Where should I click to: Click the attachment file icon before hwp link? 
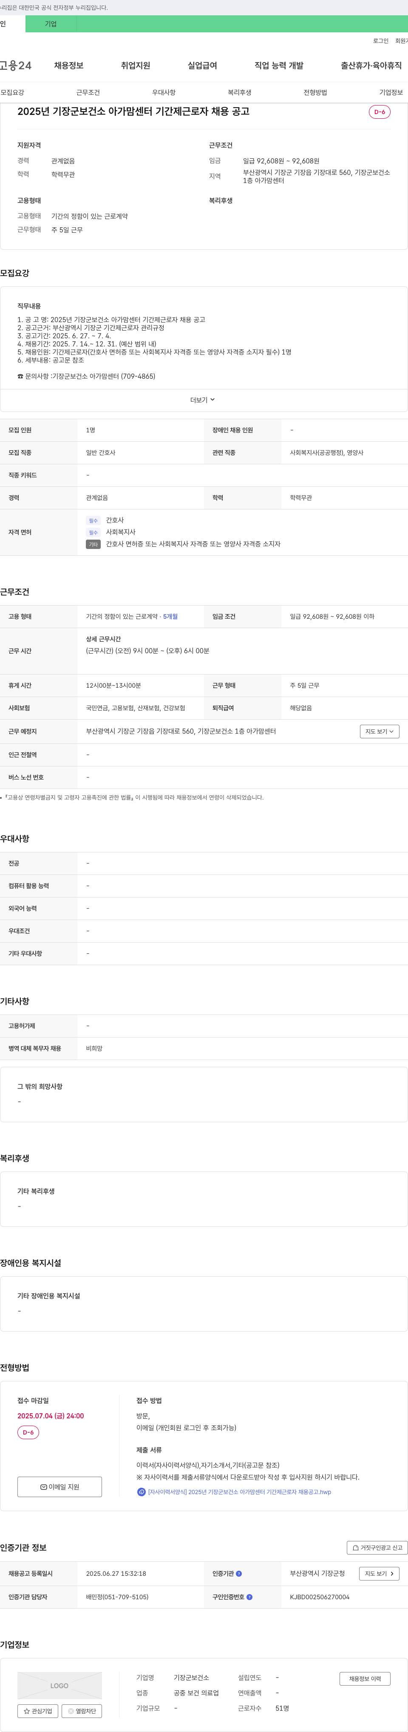[x=141, y=1492]
